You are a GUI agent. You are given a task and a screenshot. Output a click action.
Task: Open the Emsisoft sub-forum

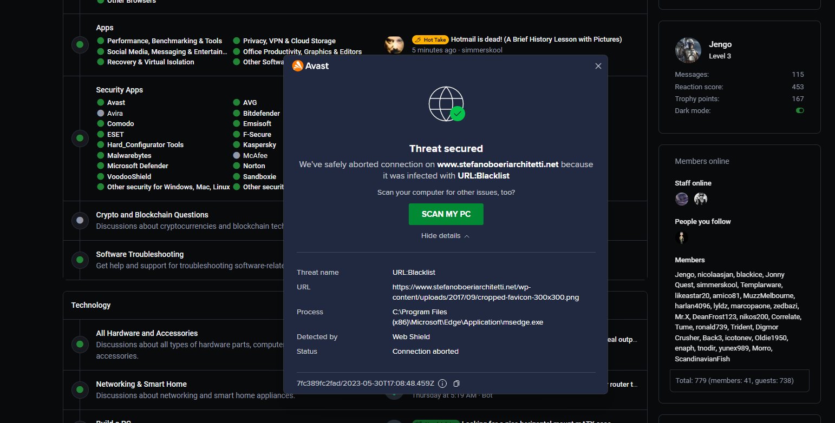click(257, 124)
